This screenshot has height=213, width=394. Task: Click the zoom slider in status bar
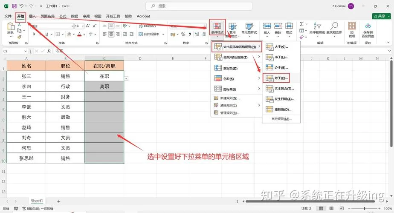364,208
